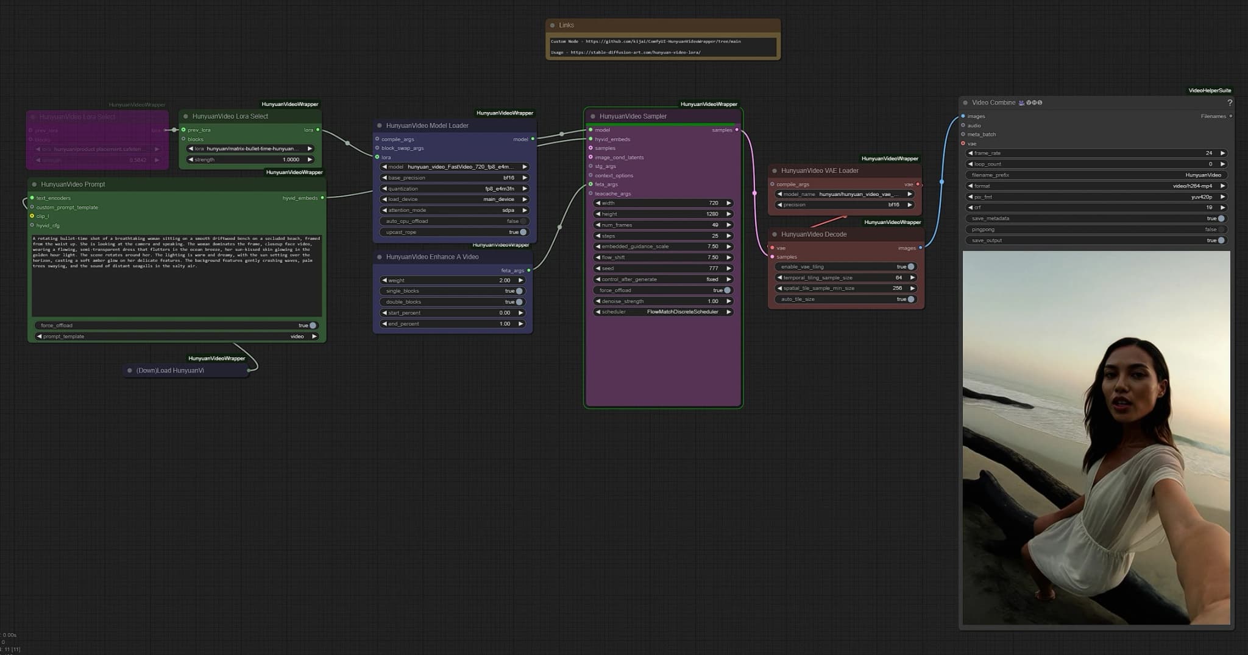Open the format video/h264-mp4 dropdown
Viewport: 1248px width, 655px height.
point(1096,186)
